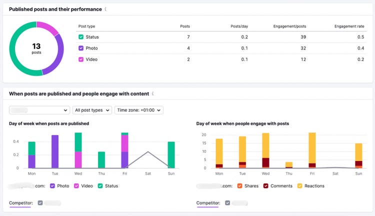Uncheck the Status checkbox in post type table
Image resolution: width=375 pixels, height=216 pixels.
[x=81, y=37]
